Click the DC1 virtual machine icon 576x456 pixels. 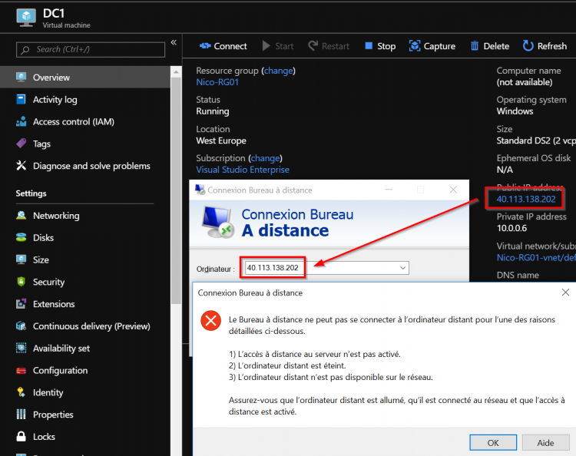point(26,18)
